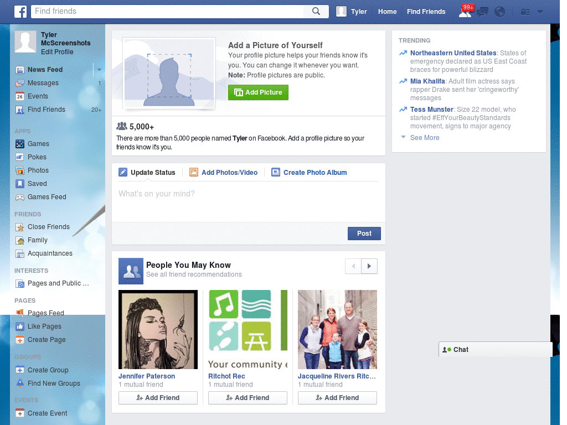Click the What's on your mind box
Image resolution: width=567 pixels, height=425 pixels.
(249, 201)
